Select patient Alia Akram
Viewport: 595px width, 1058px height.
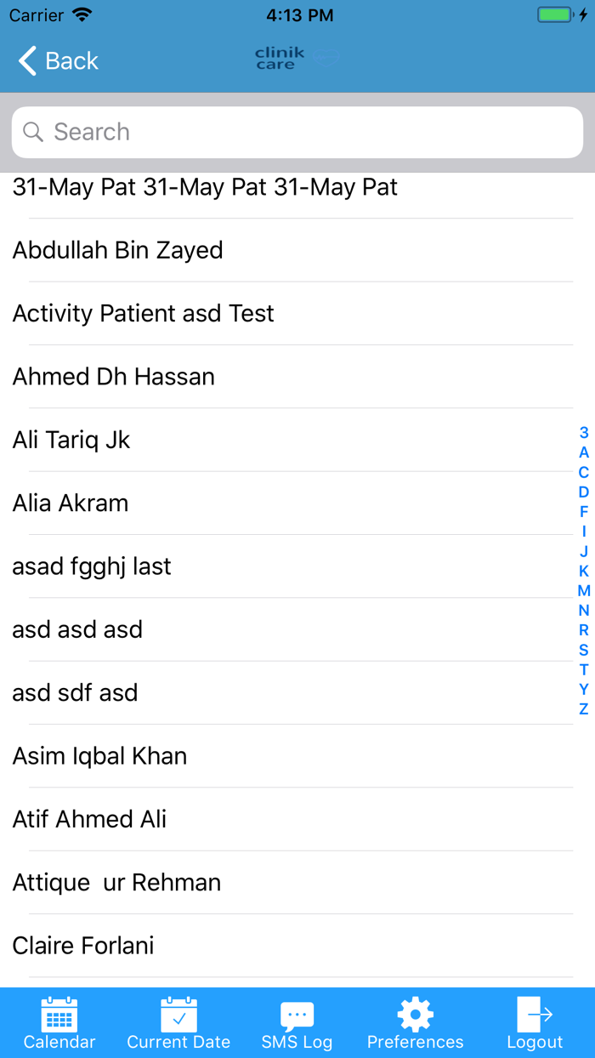(x=71, y=503)
